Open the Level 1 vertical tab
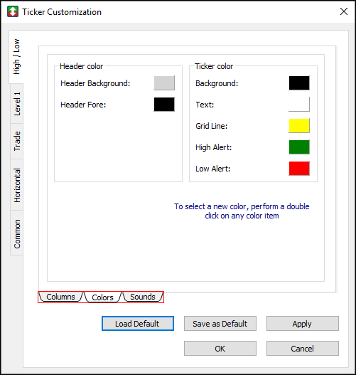Viewport: 356px width, 375px height. [x=17, y=104]
